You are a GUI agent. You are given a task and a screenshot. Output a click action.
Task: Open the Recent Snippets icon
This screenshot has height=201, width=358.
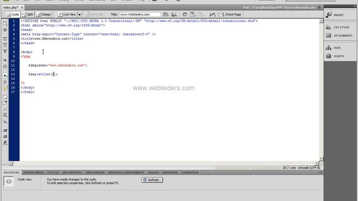pyautogui.click(x=5, y=115)
